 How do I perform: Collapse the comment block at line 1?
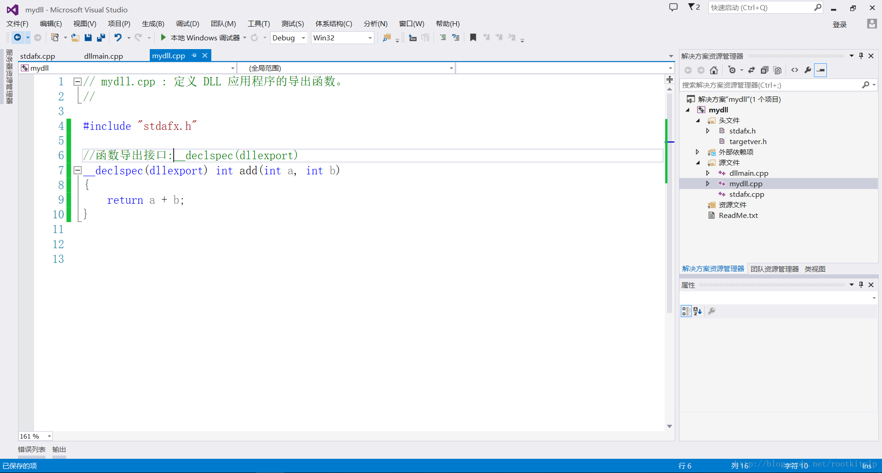point(78,82)
